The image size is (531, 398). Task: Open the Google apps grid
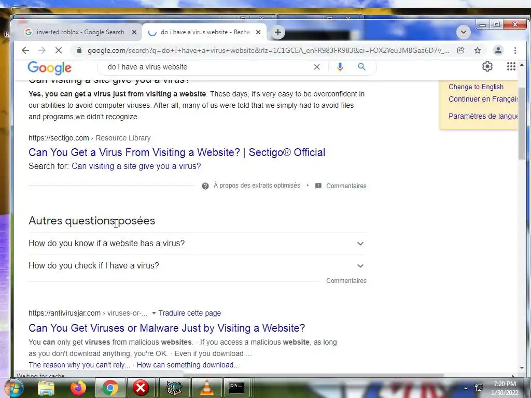click(511, 67)
